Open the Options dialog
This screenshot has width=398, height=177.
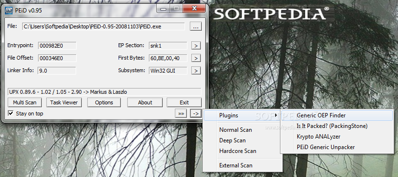104,102
